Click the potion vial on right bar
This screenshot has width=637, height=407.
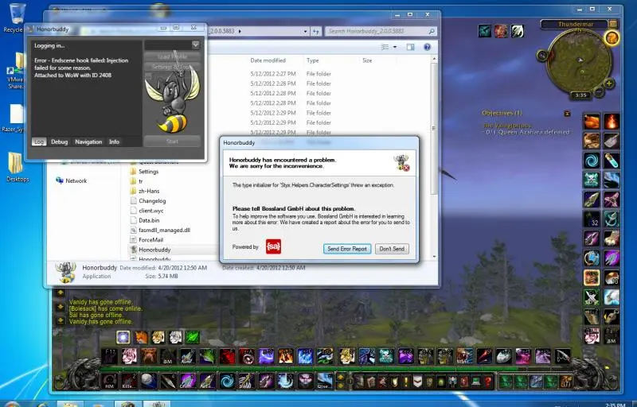(612, 161)
